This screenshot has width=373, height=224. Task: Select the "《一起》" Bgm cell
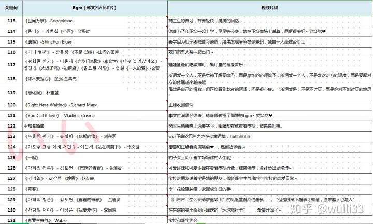coord(95,157)
